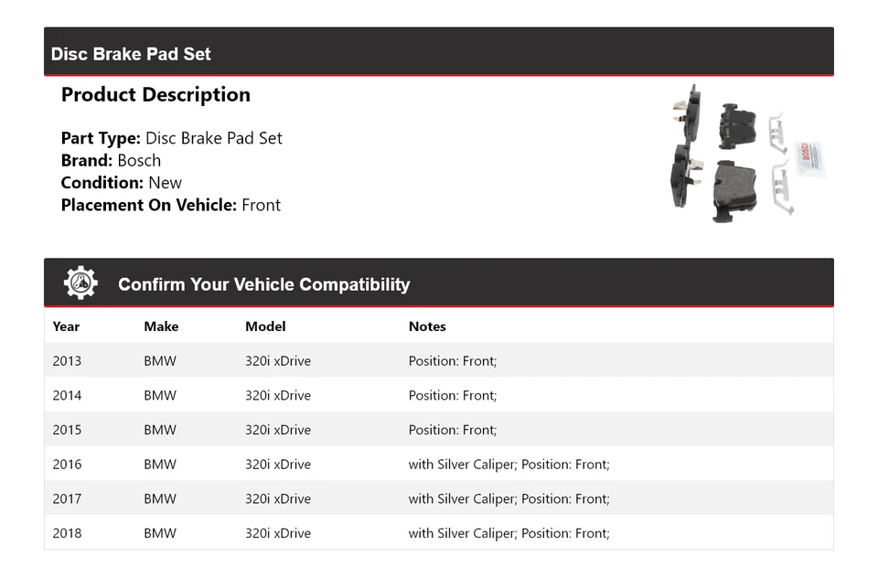Click the Disc Brake Pad Set header
Screen dimensions: 878x577
tap(131, 54)
